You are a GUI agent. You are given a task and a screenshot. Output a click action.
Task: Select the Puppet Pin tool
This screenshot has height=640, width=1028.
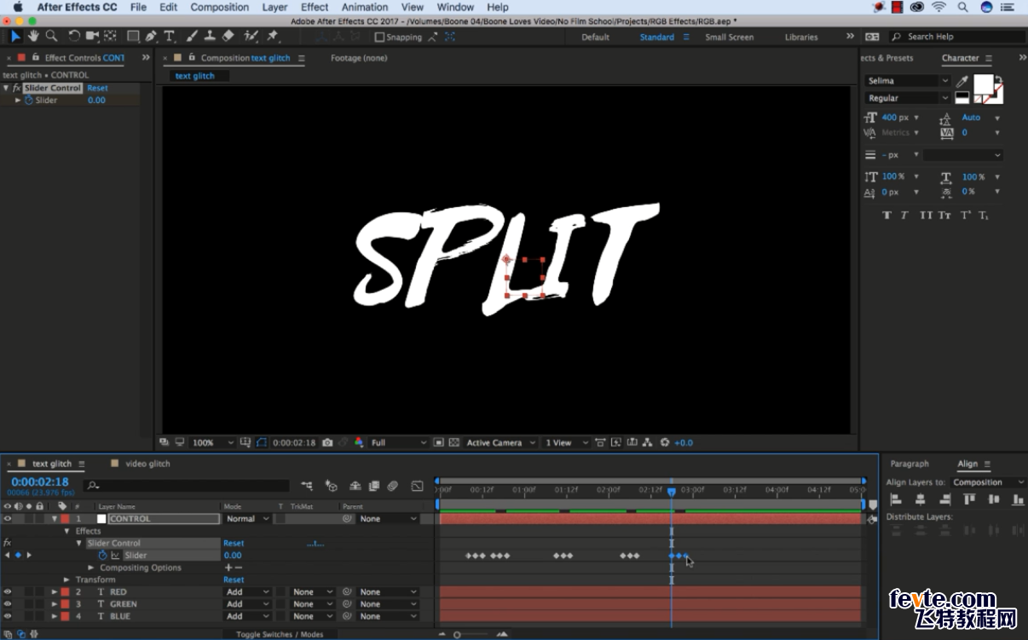(273, 37)
